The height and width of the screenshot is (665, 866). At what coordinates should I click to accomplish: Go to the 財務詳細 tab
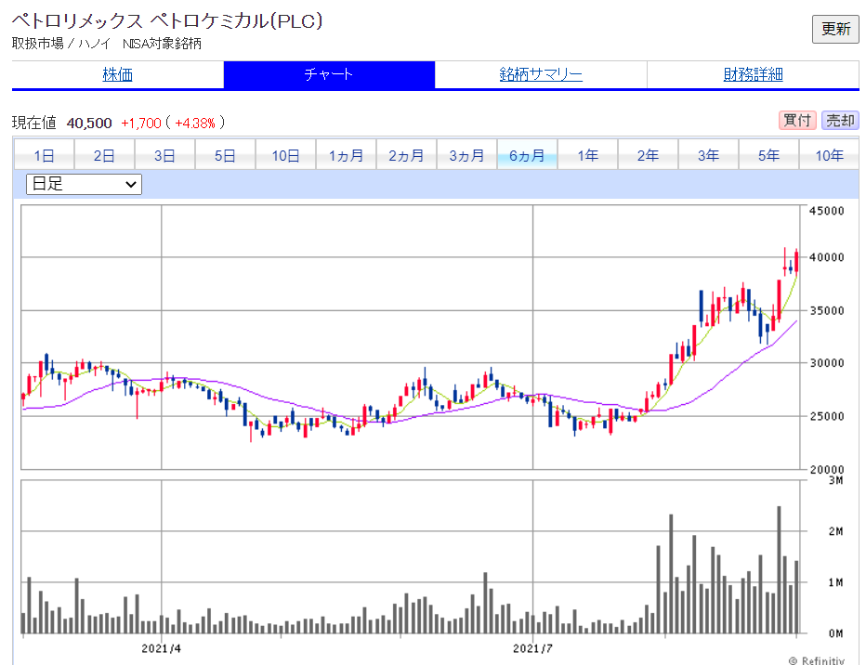pos(753,74)
